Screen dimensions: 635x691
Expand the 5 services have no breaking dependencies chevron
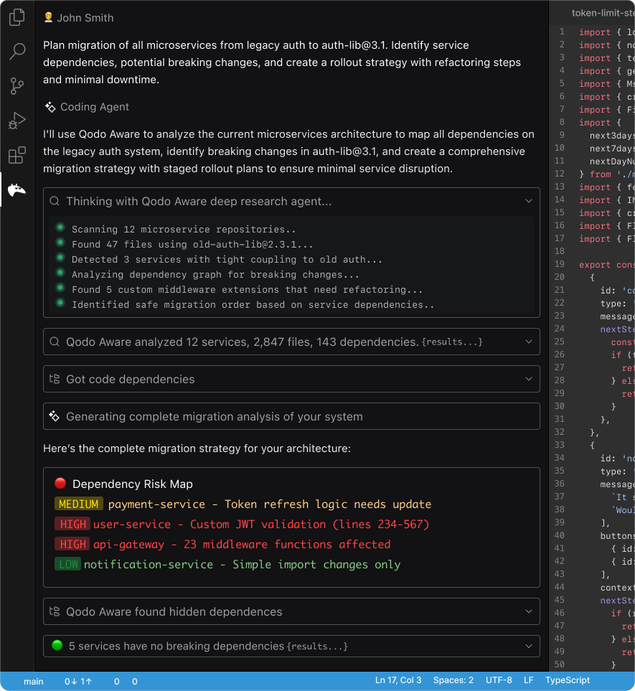coord(529,646)
